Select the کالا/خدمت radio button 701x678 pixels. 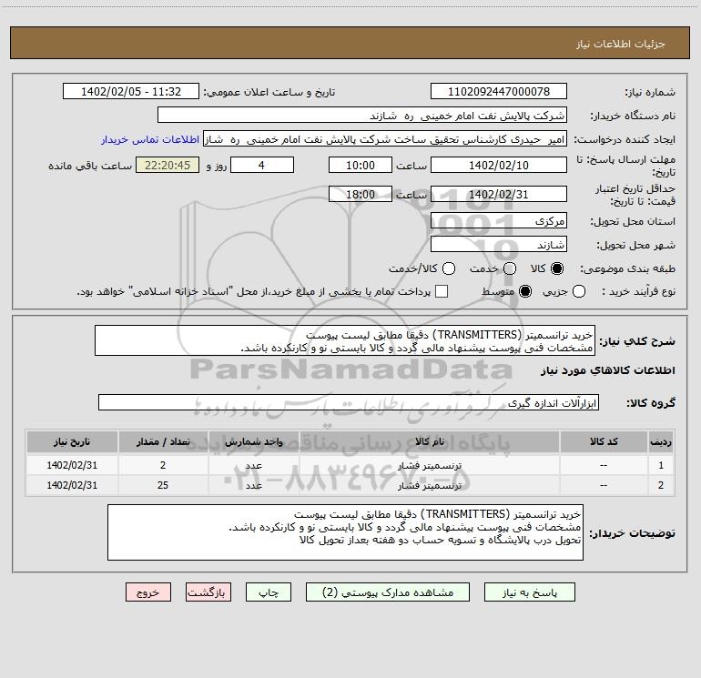tap(449, 268)
